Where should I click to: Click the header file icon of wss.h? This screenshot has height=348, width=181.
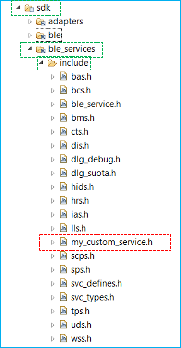(x=63, y=339)
